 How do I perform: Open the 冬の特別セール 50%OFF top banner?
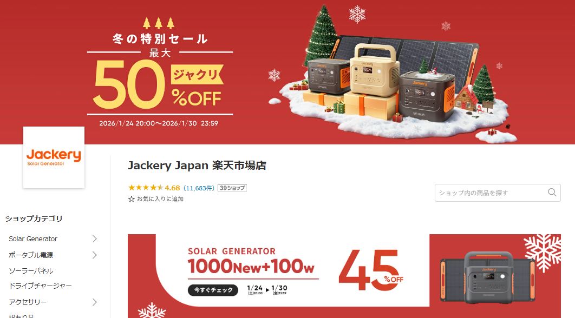(x=287, y=72)
